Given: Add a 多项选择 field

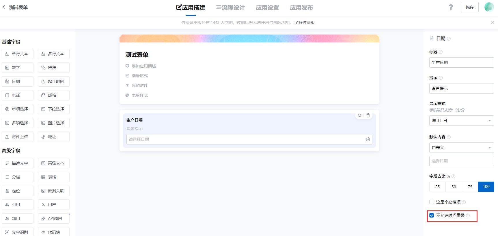Looking at the screenshot, I should pyautogui.click(x=18, y=123).
